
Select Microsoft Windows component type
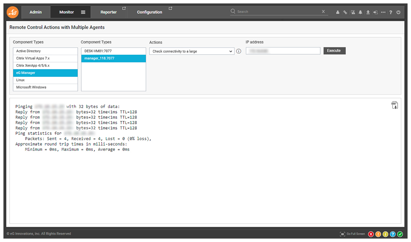[x=46, y=87]
